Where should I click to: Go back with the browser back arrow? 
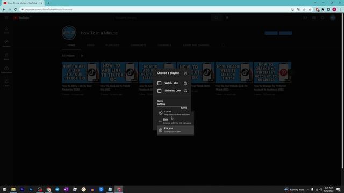coord(4,10)
